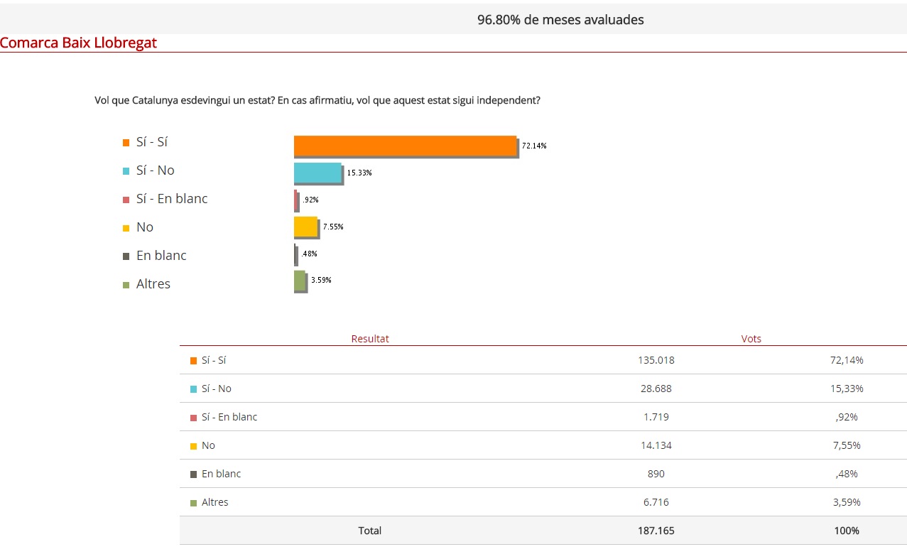The height and width of the screenshot is (559, 907).
Task: Click the blue Sí - No chart bar
Action: coord(317,173)
